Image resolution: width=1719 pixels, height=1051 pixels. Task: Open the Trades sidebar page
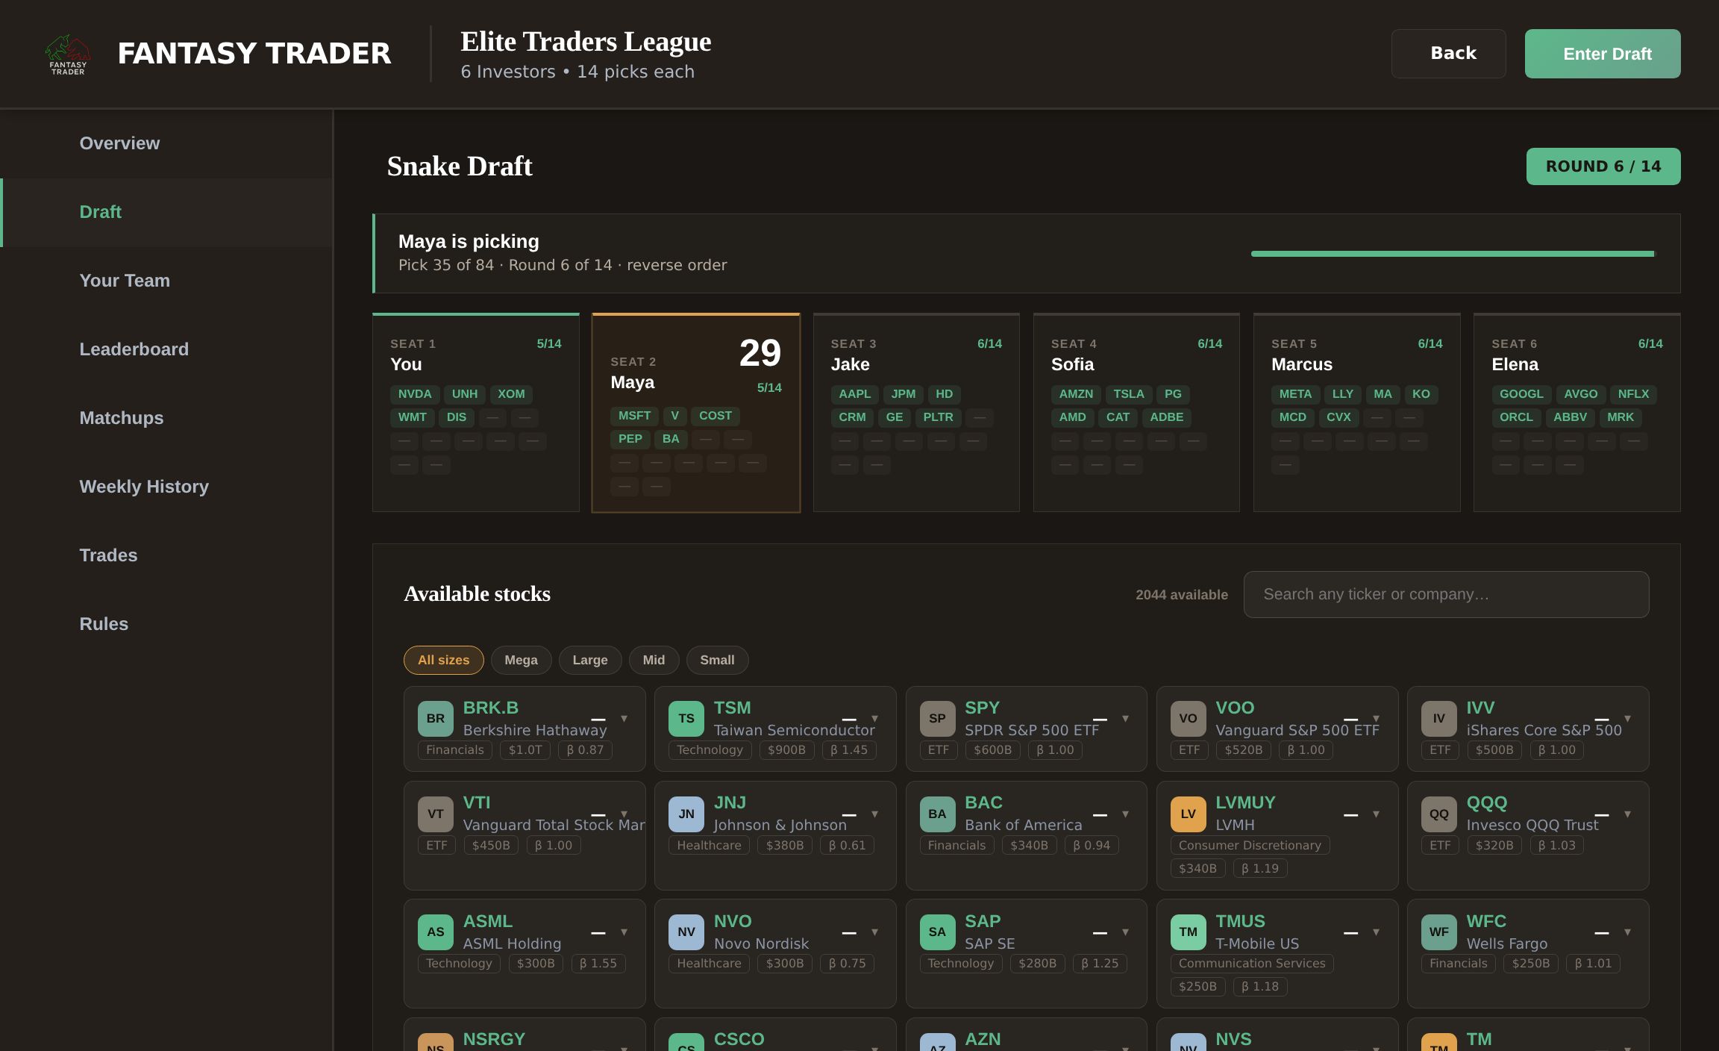point(166,555)
